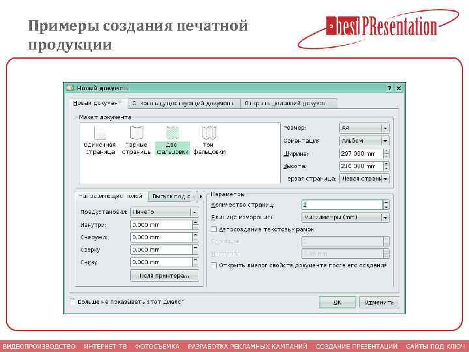Click the Отменить button

[x=378, y=302]
